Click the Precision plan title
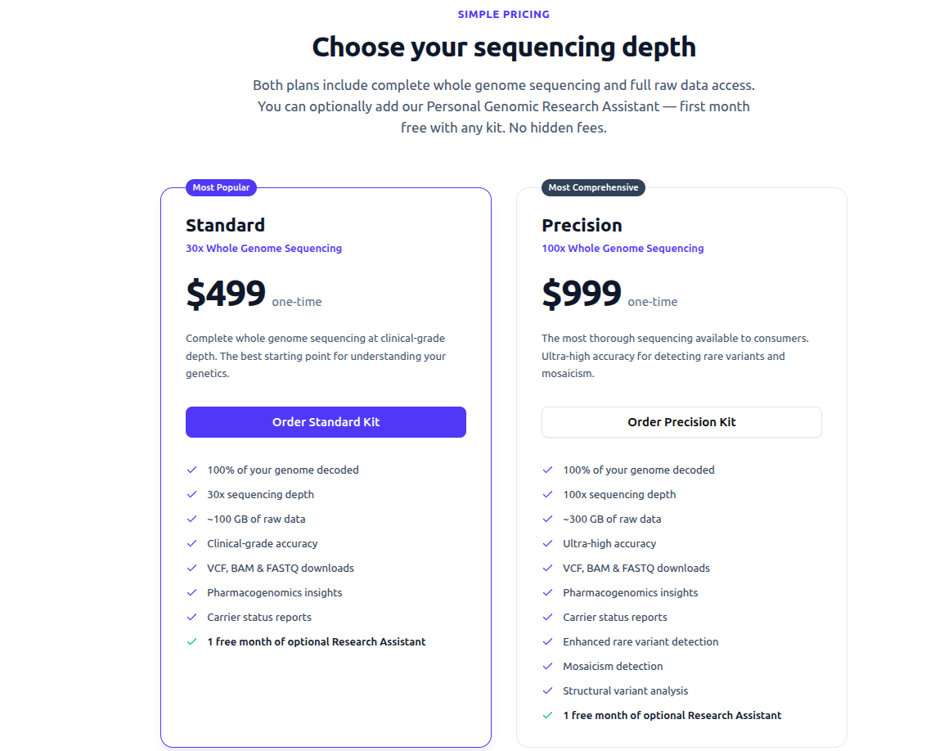Viewport: 926px width, 751px height. click(582, 225)
